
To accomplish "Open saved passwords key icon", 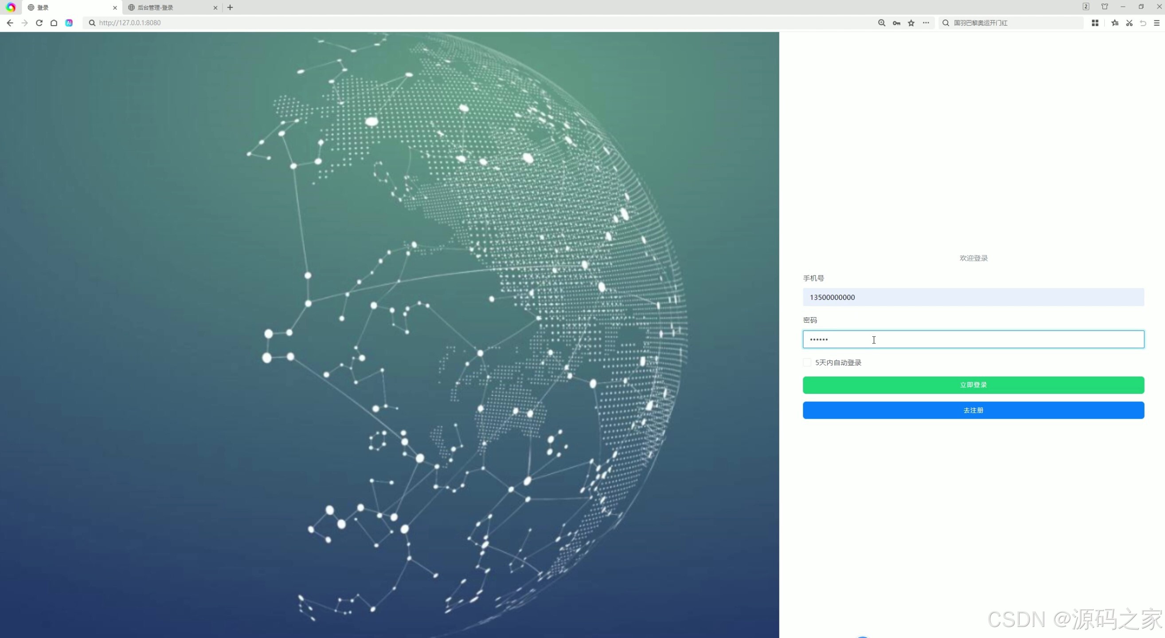I will pyautogui.click(x=896, y=23).
